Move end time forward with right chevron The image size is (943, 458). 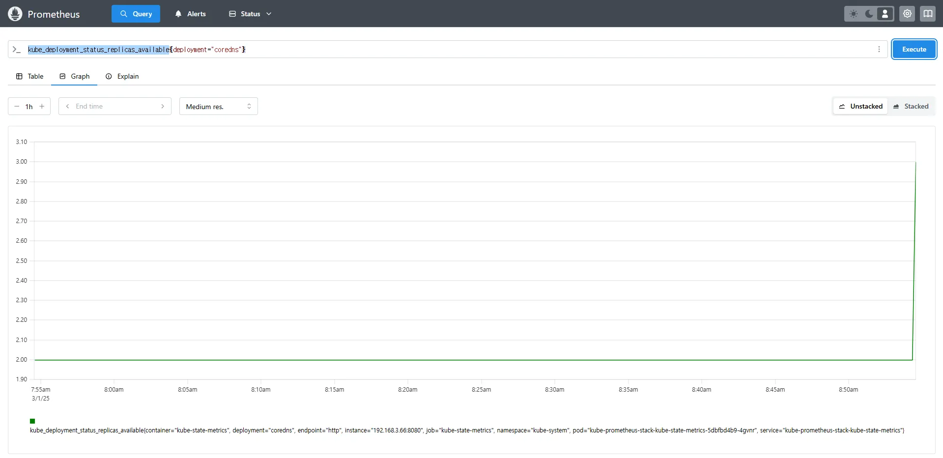tap(163, 106)
